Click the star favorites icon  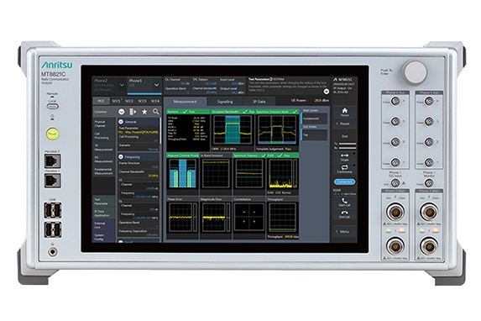(x=144, y=112)
